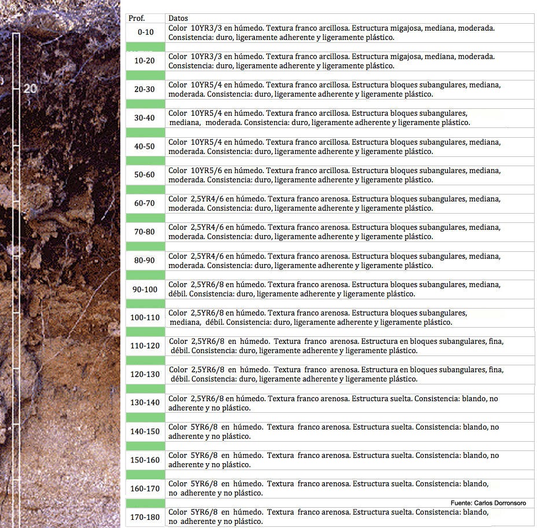The height and width of the screenshot is (528, 537).
Task: Click the 10YR5/6 description for depth 50-60
Action: 350,175
